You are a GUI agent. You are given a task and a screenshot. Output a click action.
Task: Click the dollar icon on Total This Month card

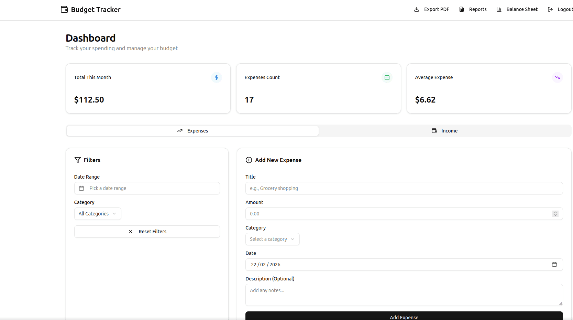click(216, 77)
